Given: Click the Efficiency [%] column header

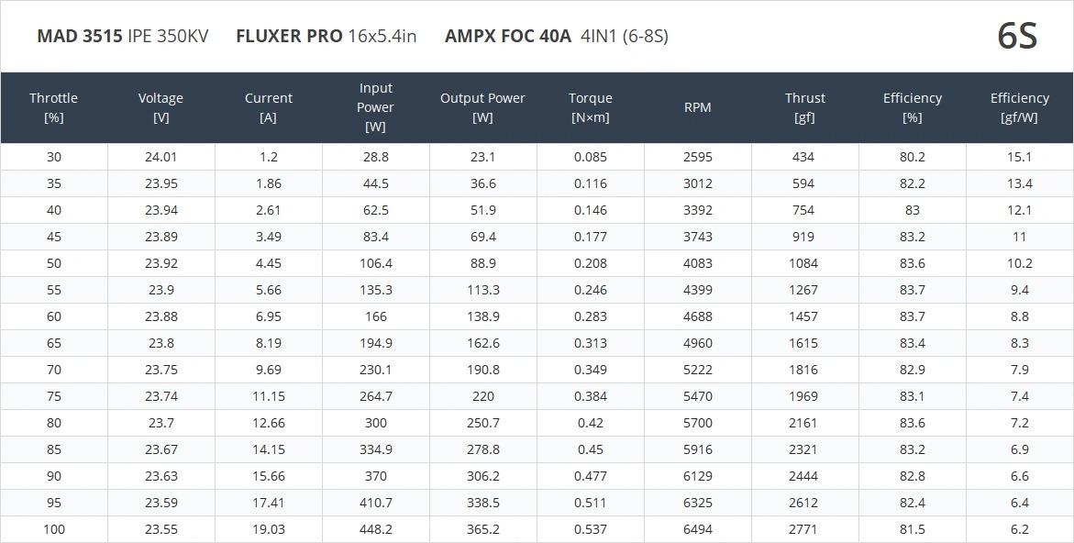Looking at the screenshot, I should [912, 107].
